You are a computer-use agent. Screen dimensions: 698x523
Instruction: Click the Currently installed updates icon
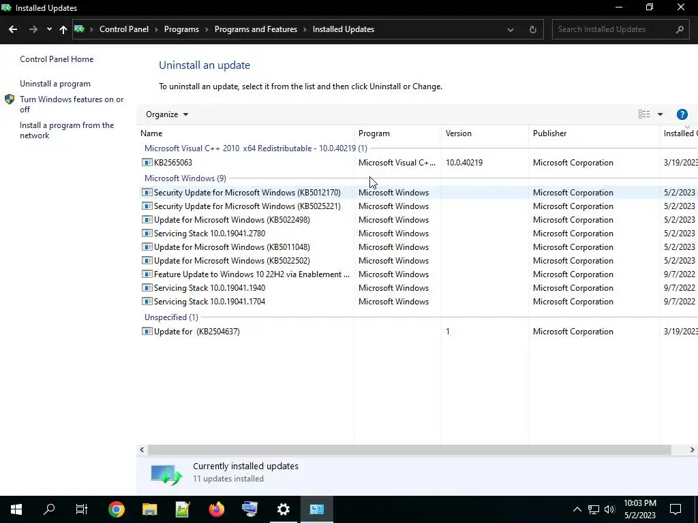(166, 474)
